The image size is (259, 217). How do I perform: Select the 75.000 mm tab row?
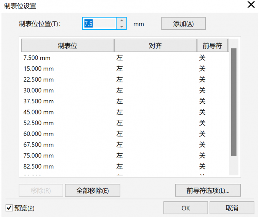pos(125,156)
